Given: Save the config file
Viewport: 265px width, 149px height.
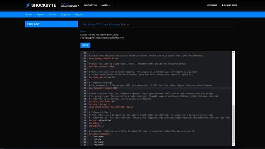Looking at the screenshot, I should coord(85,45).
